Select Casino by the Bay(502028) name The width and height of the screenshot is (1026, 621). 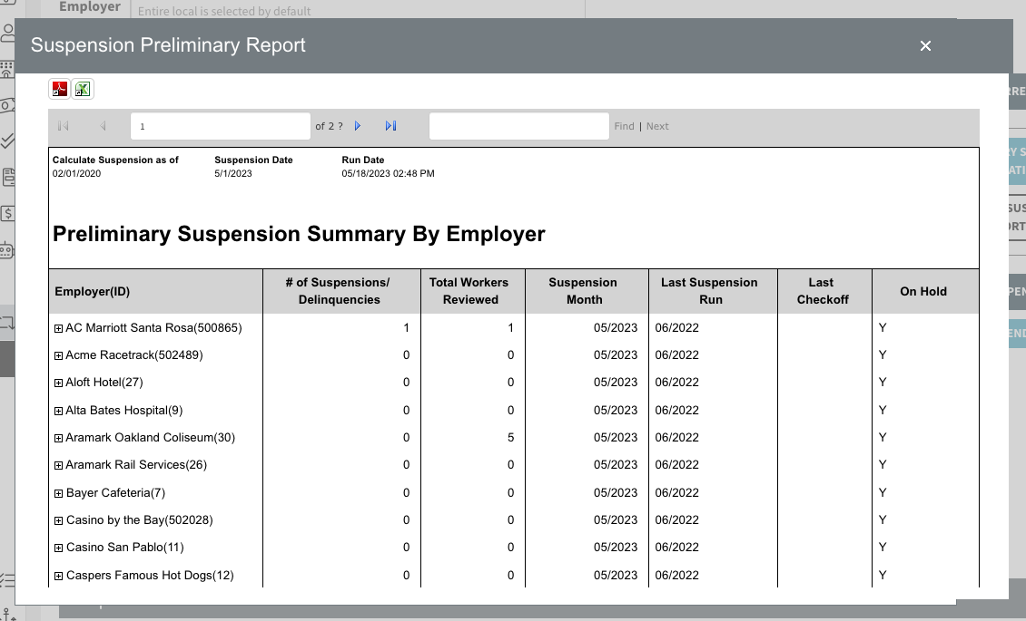click(x=140, y=520)
